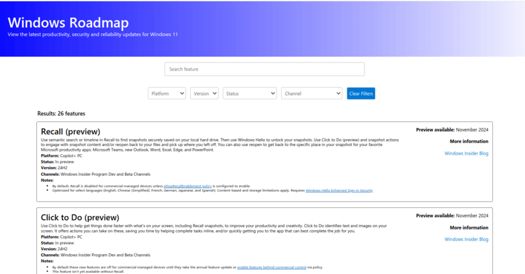Click note 'This feature isn't yet available without Recall'

pos(88,272)
